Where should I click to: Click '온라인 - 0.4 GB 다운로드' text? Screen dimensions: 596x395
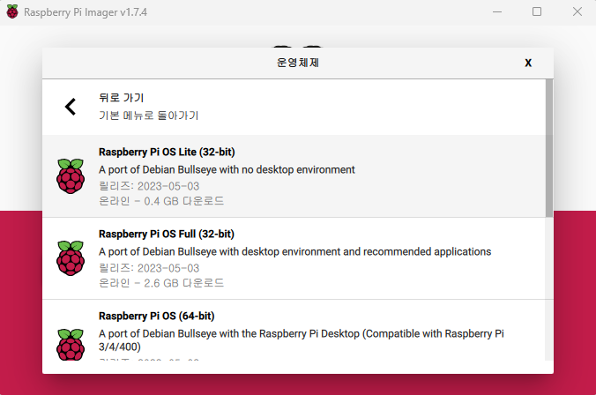161,201
